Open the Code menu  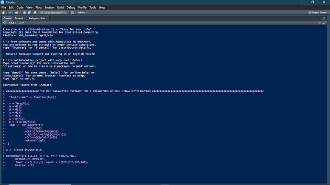tap(20, 8)
